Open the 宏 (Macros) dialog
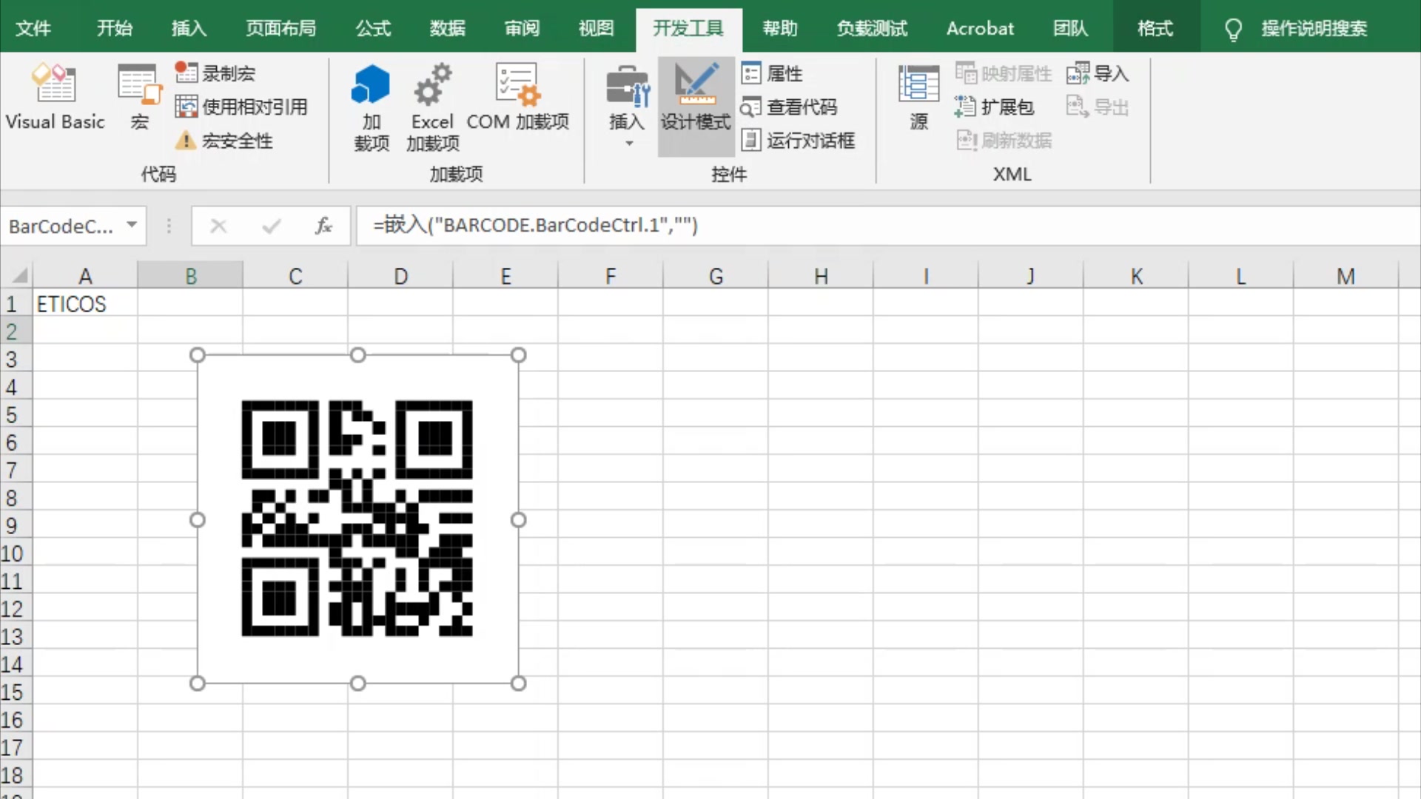 [x=139, y=97]
